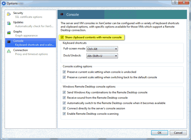Screen dimensions: 191x140
Task: Select the Updates options page
Action: 31,24
